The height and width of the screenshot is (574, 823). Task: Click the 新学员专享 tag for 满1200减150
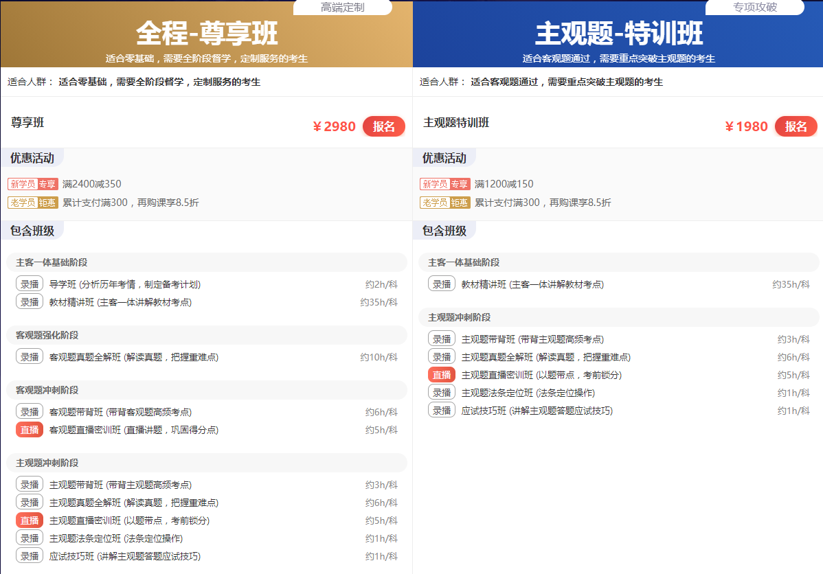(x=444, y=184)
